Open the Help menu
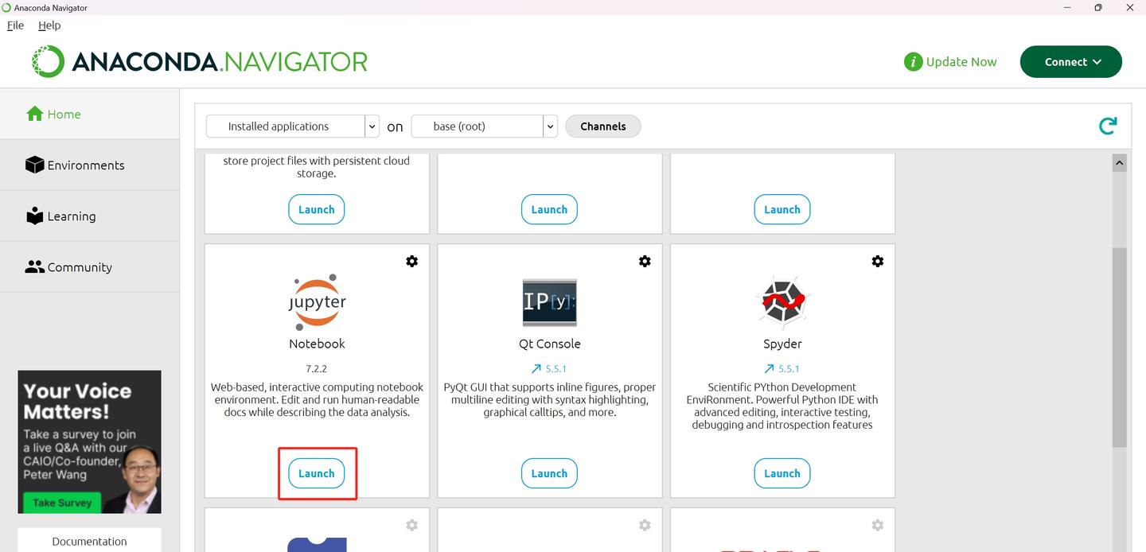Screen dimensions: 1146x552 (x=49, y=25)
